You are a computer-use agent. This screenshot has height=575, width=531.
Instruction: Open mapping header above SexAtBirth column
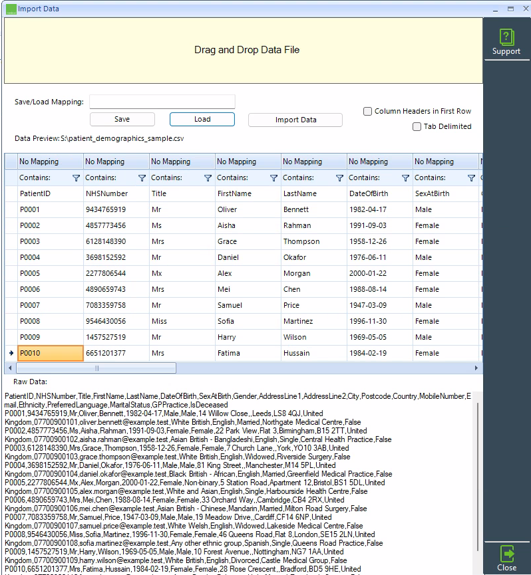tap(446, 162)
